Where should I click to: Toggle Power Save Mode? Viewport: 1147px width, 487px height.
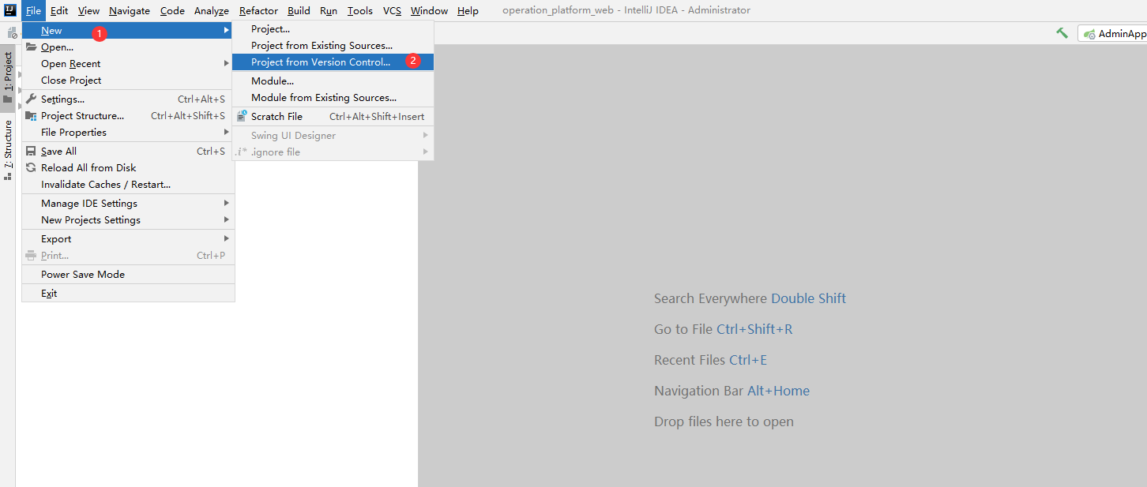click(x=83, y=275)
